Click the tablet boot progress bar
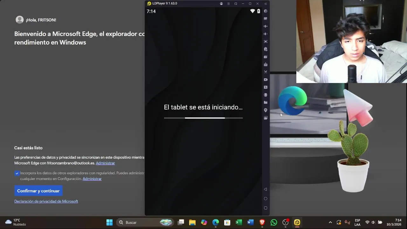The image size is (407, 229). point(203,118)
